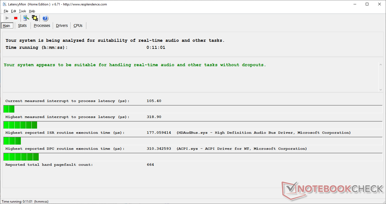Click the Time running value 0:11:01
This screenshot has height=204, width=386.
click(156, 47)
